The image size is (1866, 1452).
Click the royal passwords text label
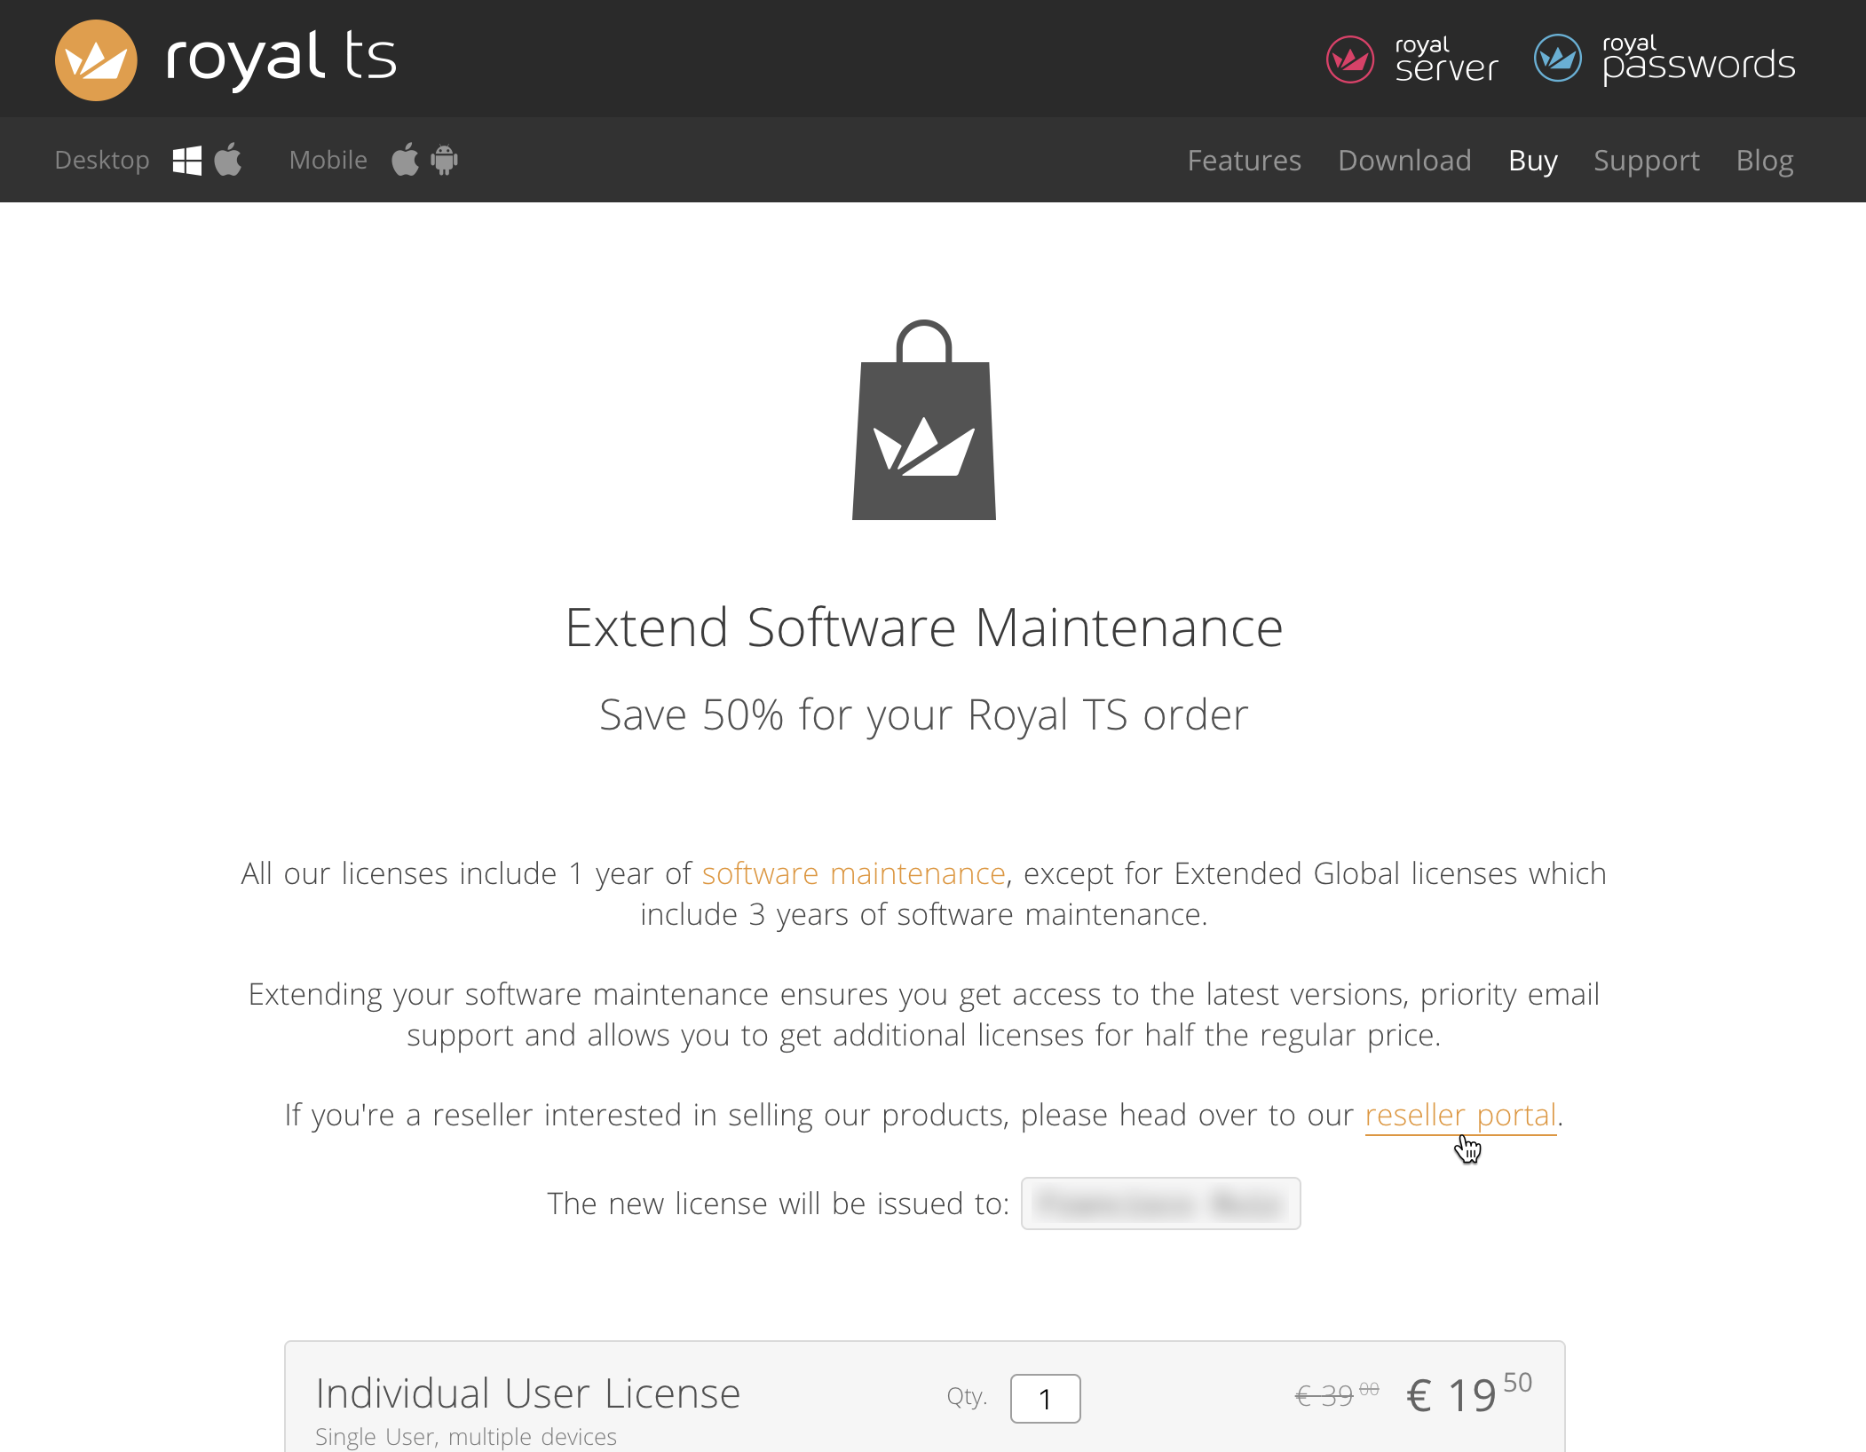[1698, 60]
